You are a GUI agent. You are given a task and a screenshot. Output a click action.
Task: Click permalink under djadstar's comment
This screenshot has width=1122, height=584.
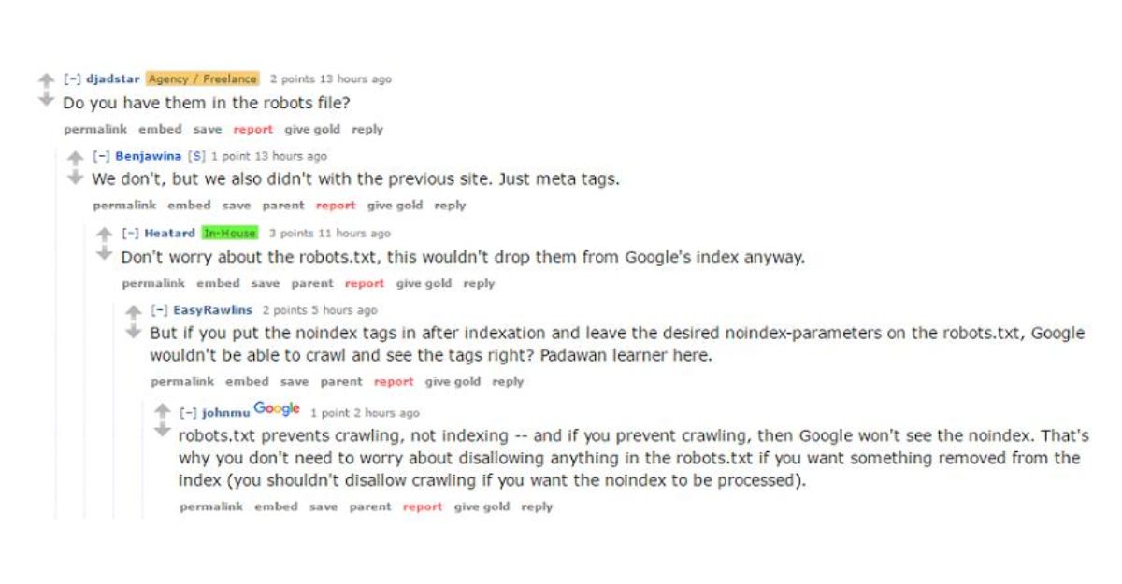pos(94,130)
